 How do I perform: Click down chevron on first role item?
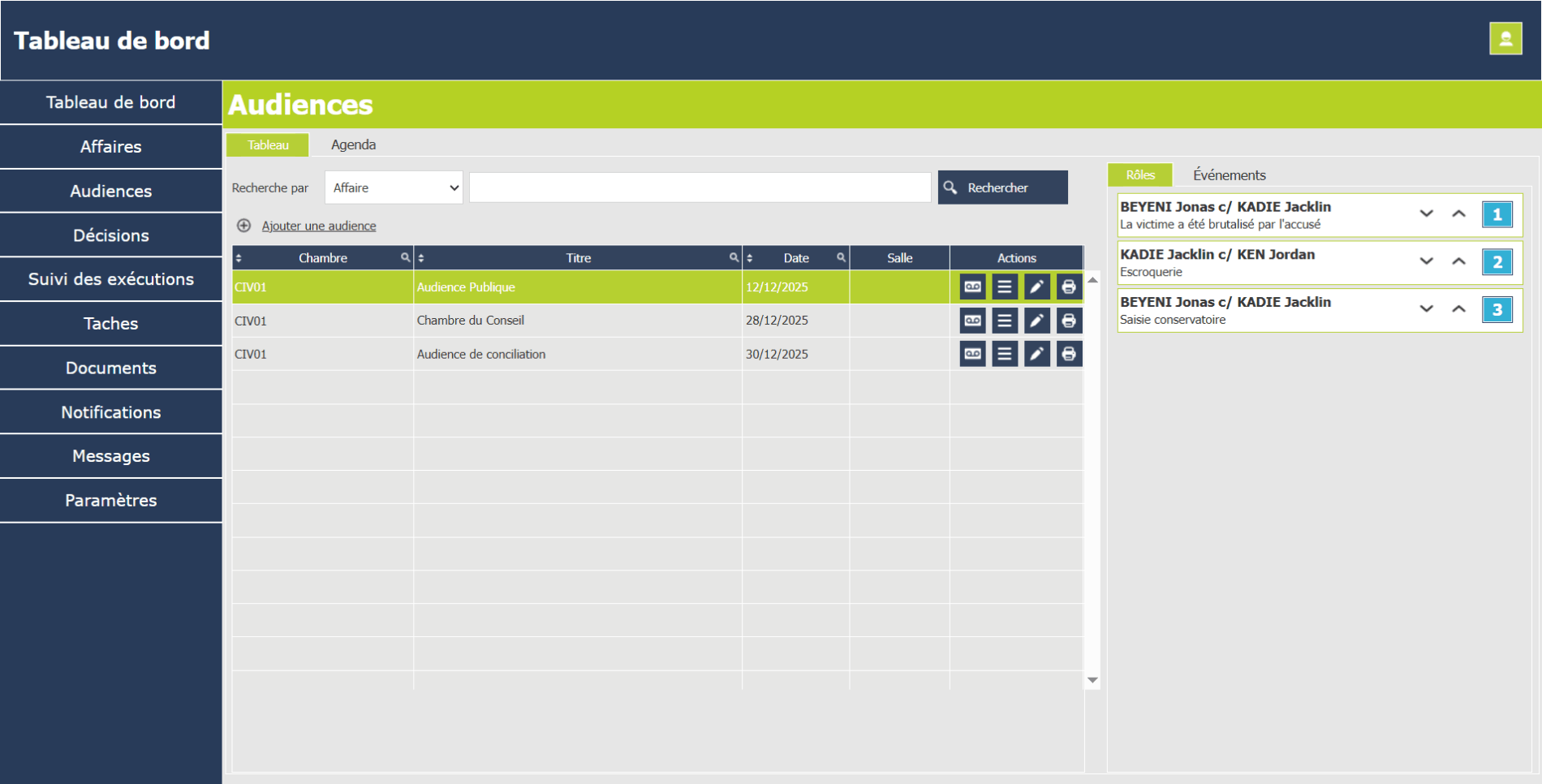[1426, 214]
